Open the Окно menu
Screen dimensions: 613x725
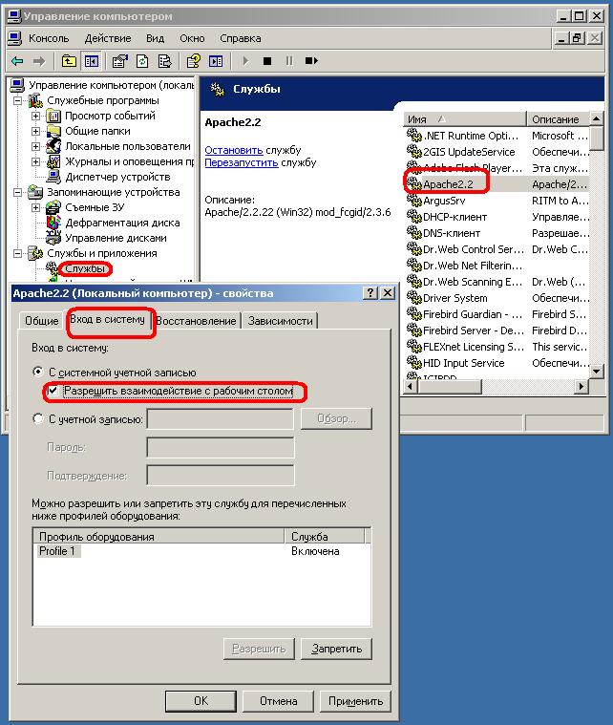click(x=192, y=38)
